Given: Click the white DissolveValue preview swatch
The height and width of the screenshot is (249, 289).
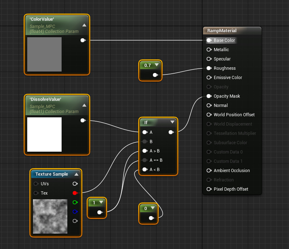Looking at the screenshot, I should [44, 135].
